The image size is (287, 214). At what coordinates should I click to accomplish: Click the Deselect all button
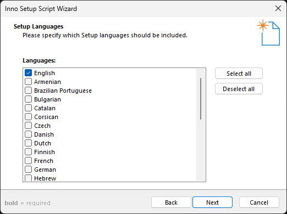[239, 89]
